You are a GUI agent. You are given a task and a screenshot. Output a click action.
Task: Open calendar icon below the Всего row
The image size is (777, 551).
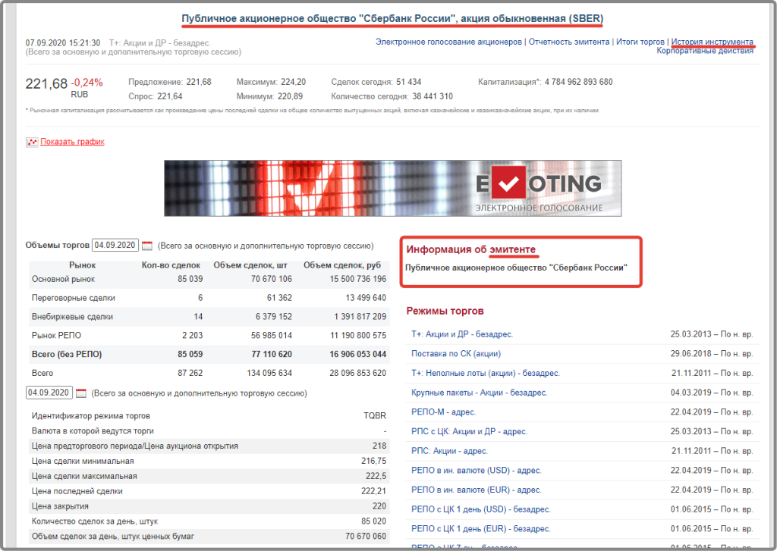pos(81,393)
